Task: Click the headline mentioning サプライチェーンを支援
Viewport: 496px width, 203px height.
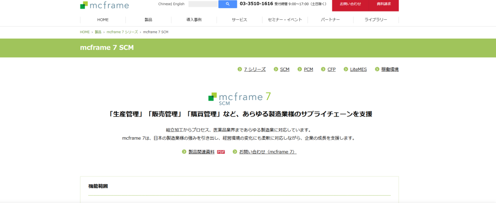Action: 240,114
